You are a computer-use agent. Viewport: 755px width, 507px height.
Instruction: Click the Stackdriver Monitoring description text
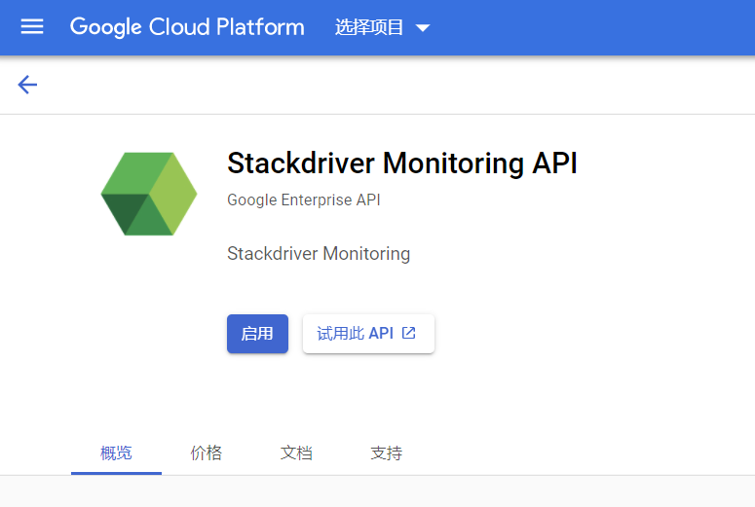pos(318,254)
